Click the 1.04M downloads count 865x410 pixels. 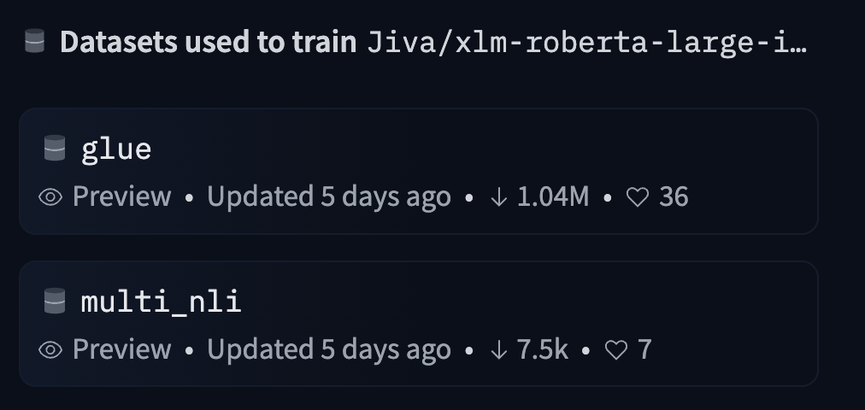[x=553, y=197]
